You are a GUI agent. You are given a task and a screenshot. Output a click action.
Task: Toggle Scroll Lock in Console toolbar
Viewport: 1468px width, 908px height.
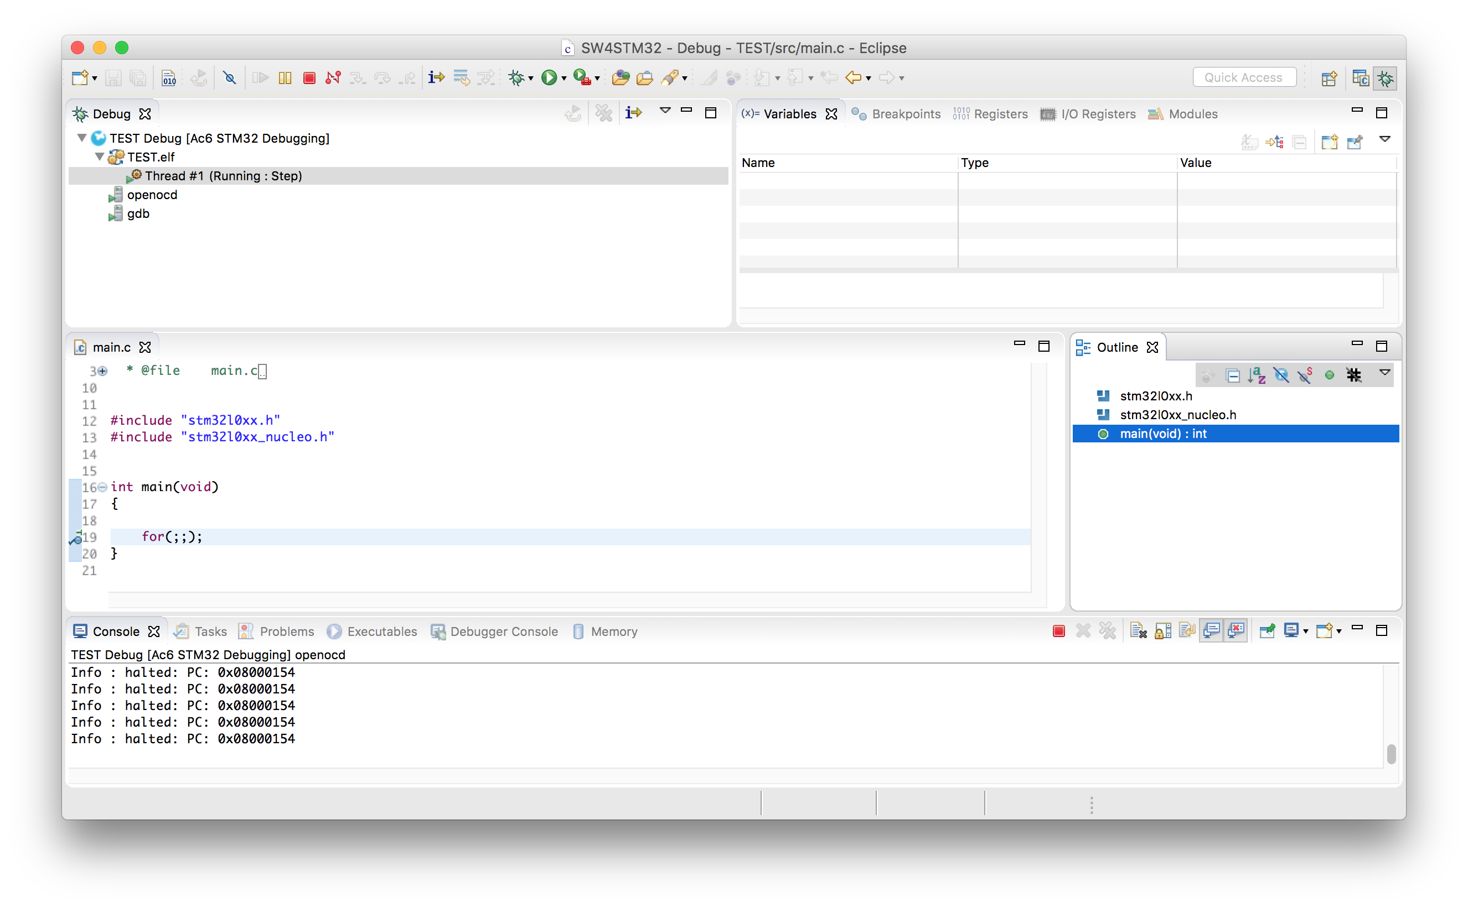click(x=1162, y=630)
